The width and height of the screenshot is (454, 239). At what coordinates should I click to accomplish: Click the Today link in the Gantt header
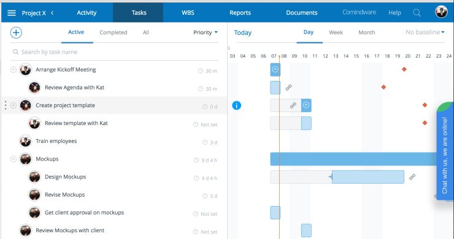(x=242, y=32)
